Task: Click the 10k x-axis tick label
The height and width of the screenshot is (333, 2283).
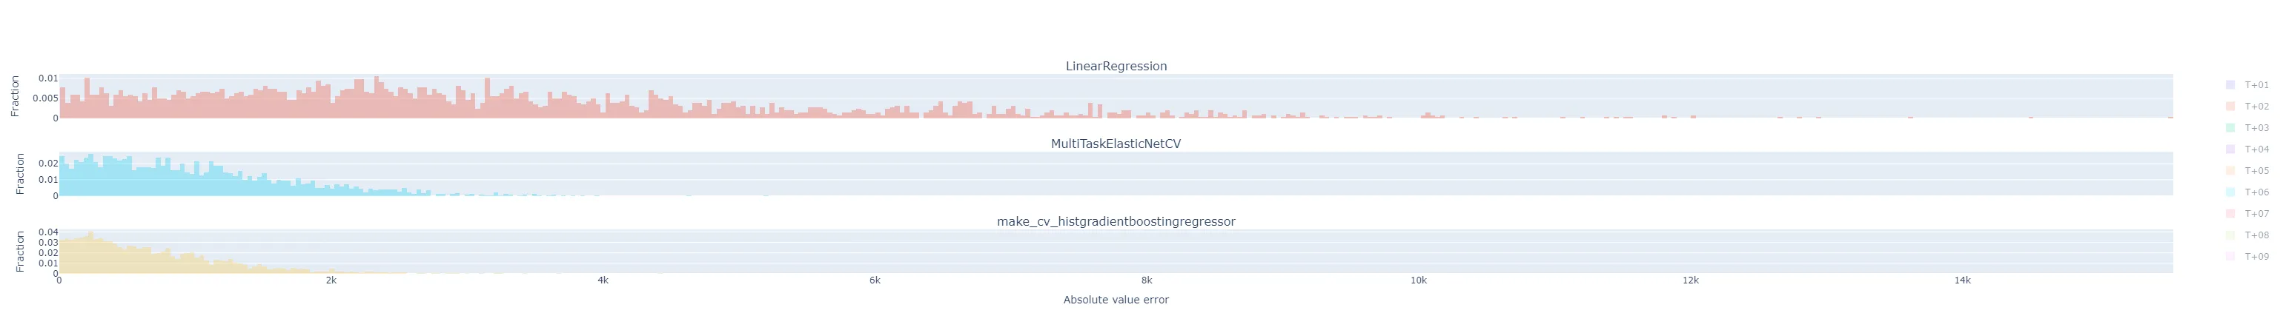Action: (1419, 280)
